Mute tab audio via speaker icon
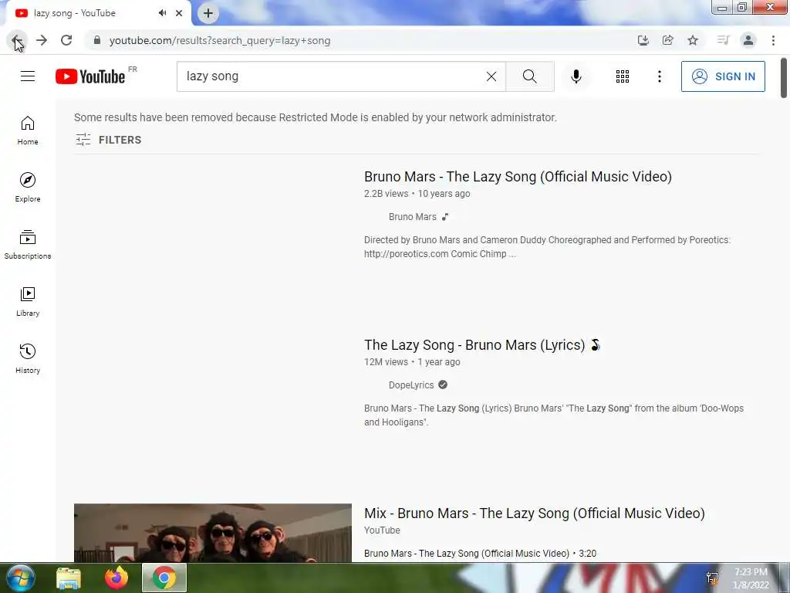The image size is (790, 593). point(162,13)
